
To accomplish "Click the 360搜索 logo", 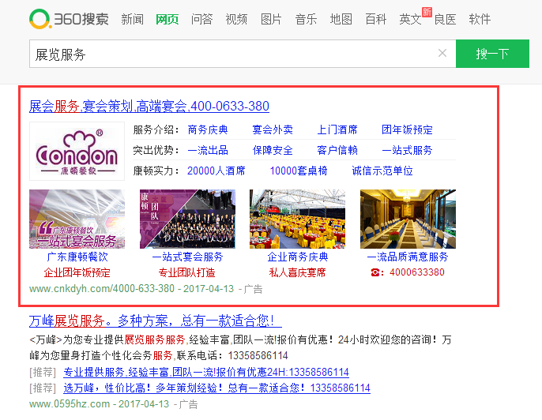I will 70,19.
